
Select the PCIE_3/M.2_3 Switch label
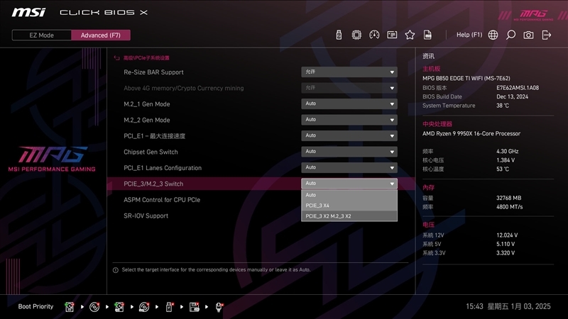click(153, 184)
